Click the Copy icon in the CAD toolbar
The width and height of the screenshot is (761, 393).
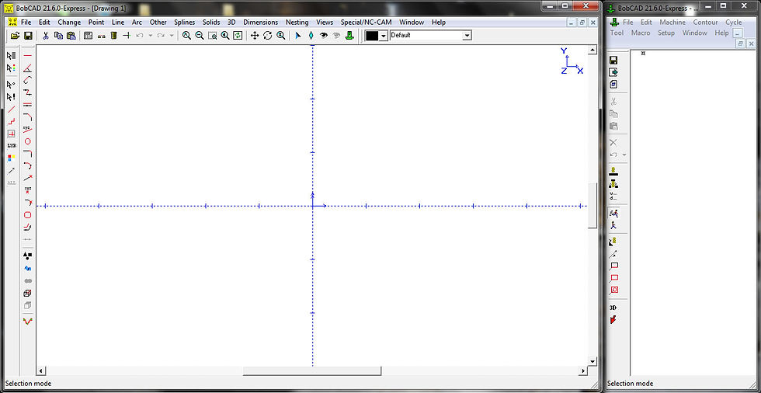58,36
